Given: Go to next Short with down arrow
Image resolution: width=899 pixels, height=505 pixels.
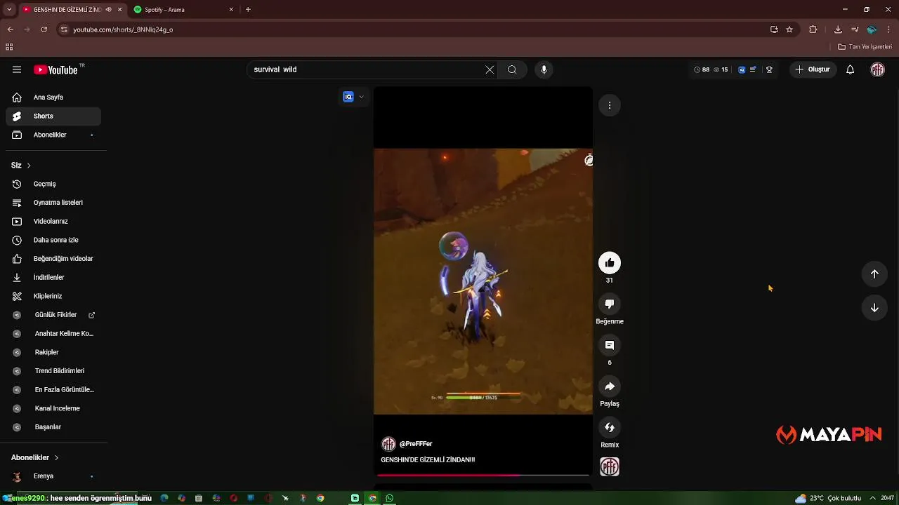Looking at the screenshot, I should (x=874, y=308).
